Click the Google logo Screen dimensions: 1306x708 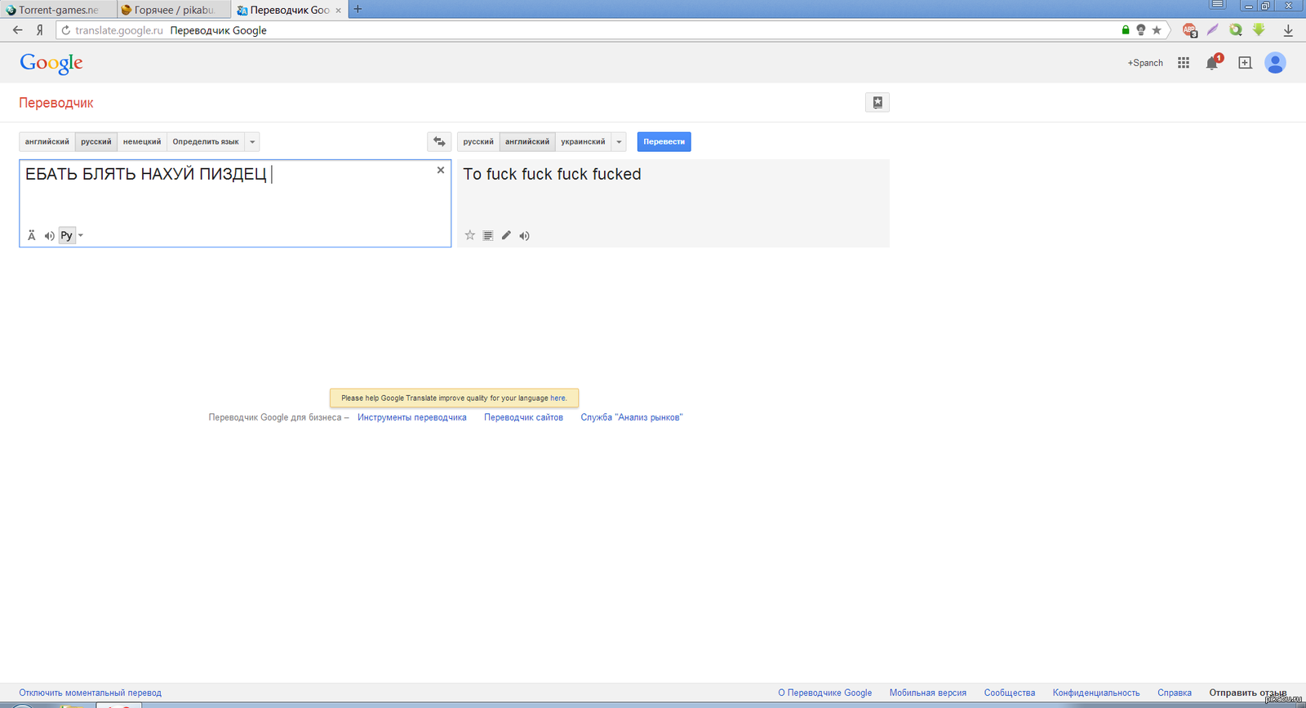(51, 64)
